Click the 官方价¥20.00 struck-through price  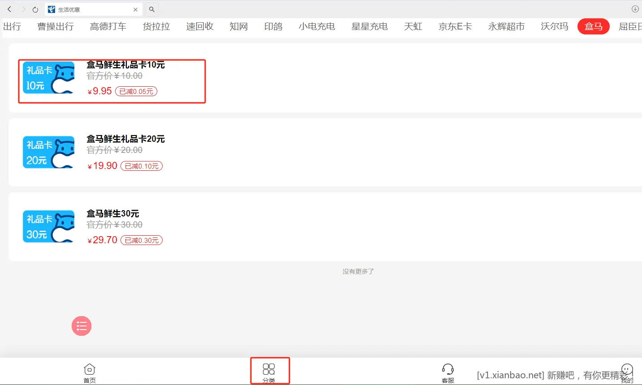coord(115,150)
